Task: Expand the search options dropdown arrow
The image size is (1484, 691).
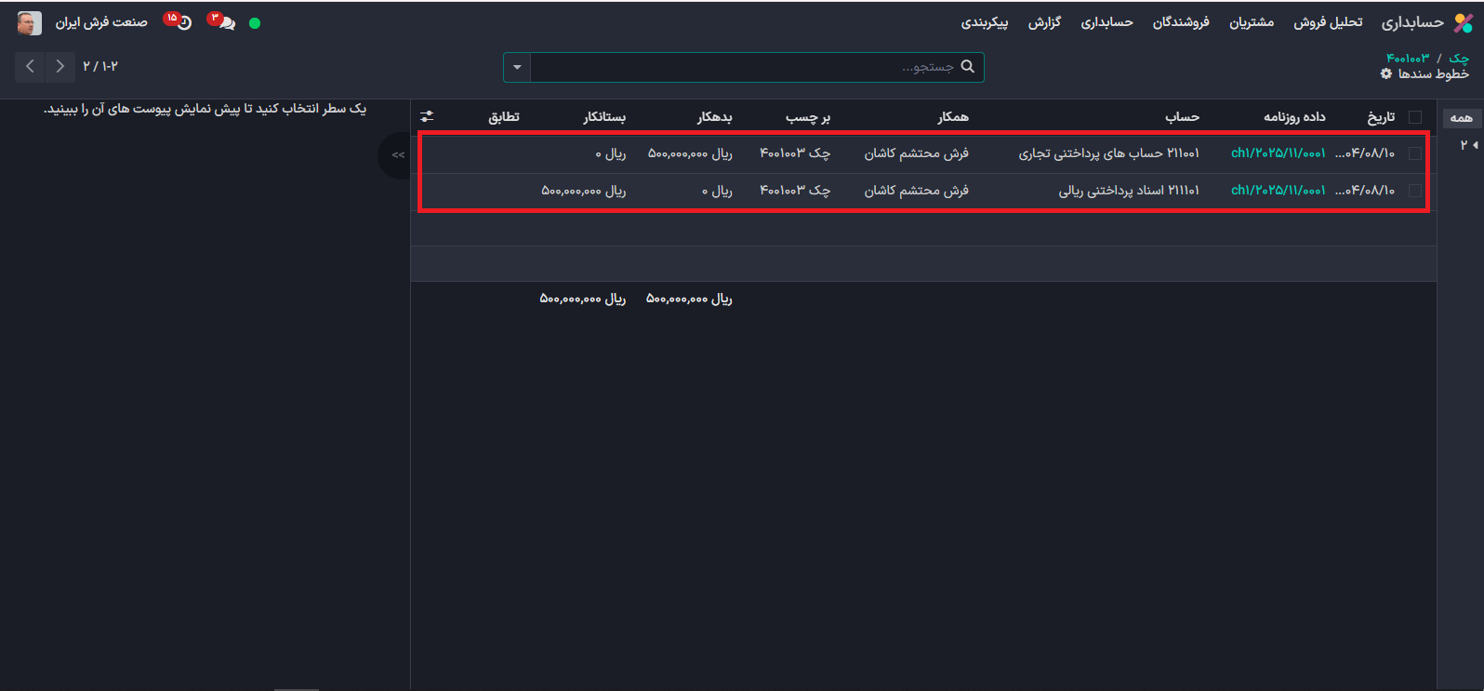Action: (517, 67)
